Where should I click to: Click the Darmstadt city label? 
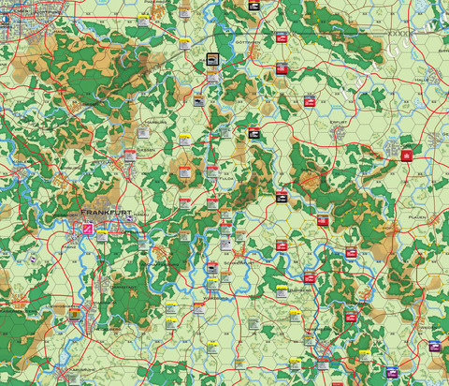point(123,287)
